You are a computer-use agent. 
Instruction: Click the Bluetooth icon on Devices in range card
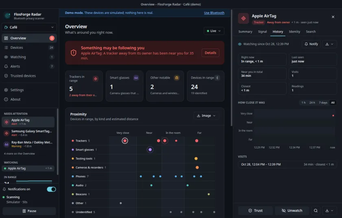tap(217, 78)
